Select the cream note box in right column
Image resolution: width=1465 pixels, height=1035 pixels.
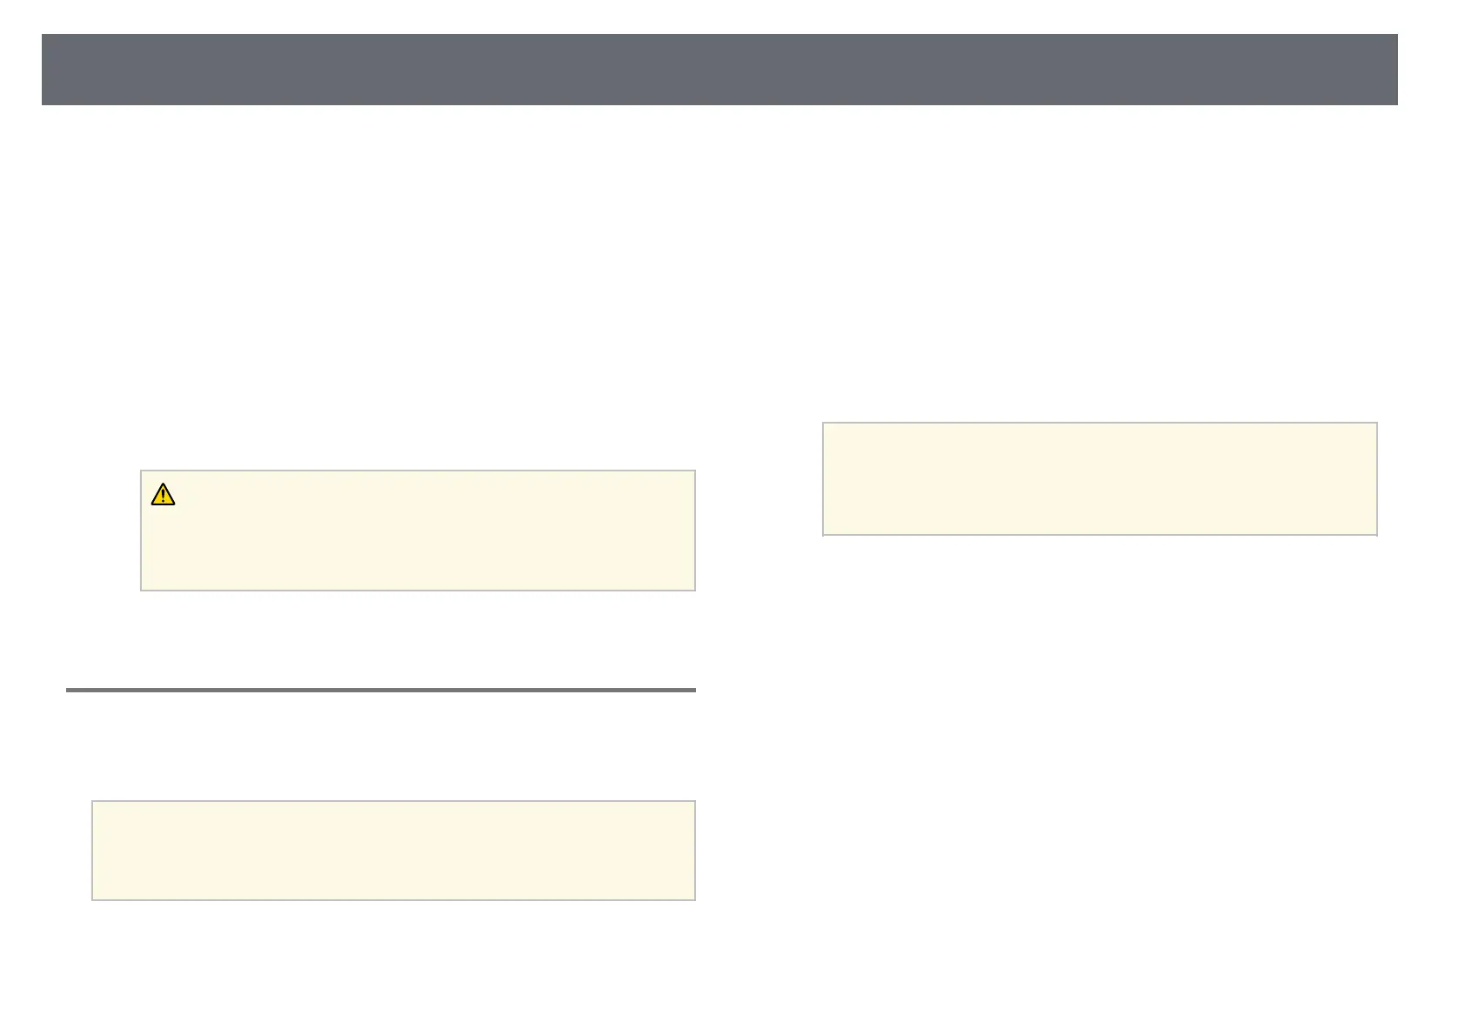pyautogui.click(x=1100, y=478)
